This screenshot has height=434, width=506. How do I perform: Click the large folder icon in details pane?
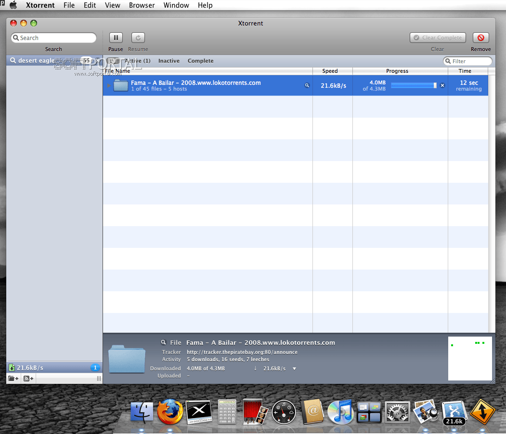pyautogui.click(x=127, y=359)
